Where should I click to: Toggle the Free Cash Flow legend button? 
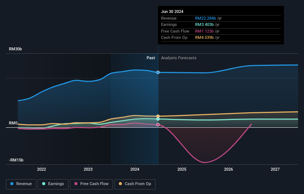click(91, 184)
